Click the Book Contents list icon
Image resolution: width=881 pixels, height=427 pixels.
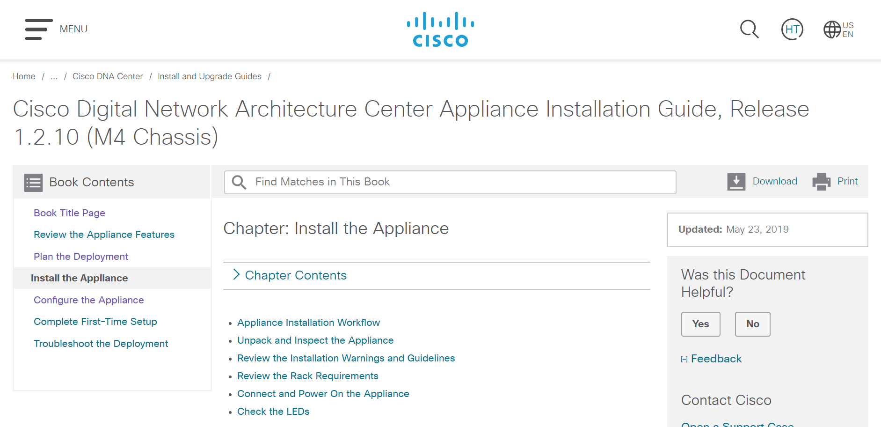(33, 183)
